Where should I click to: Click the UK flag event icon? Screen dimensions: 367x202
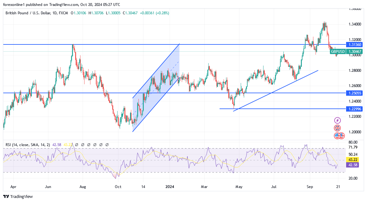[337, 128]
